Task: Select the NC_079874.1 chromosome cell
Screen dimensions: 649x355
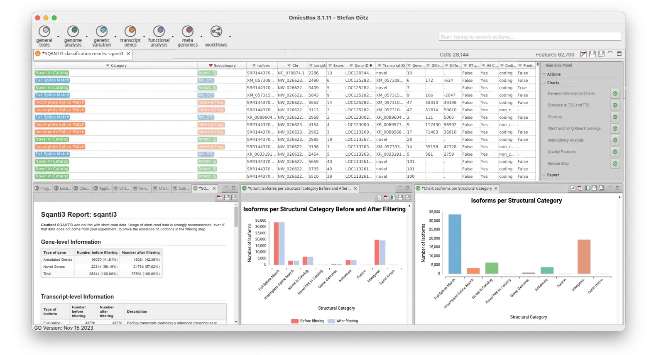Action: click(292, 73)
